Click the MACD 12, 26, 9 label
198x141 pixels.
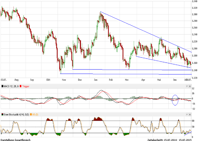(11, 85)
